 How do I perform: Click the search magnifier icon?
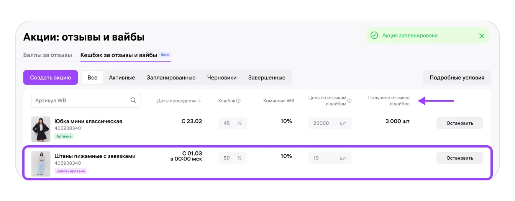coord(133,100)
